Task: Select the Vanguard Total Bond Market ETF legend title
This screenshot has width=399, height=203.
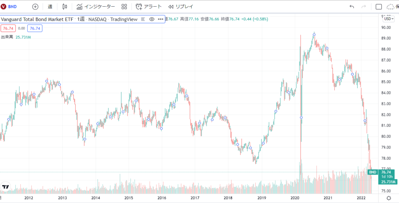Action: 37,19
